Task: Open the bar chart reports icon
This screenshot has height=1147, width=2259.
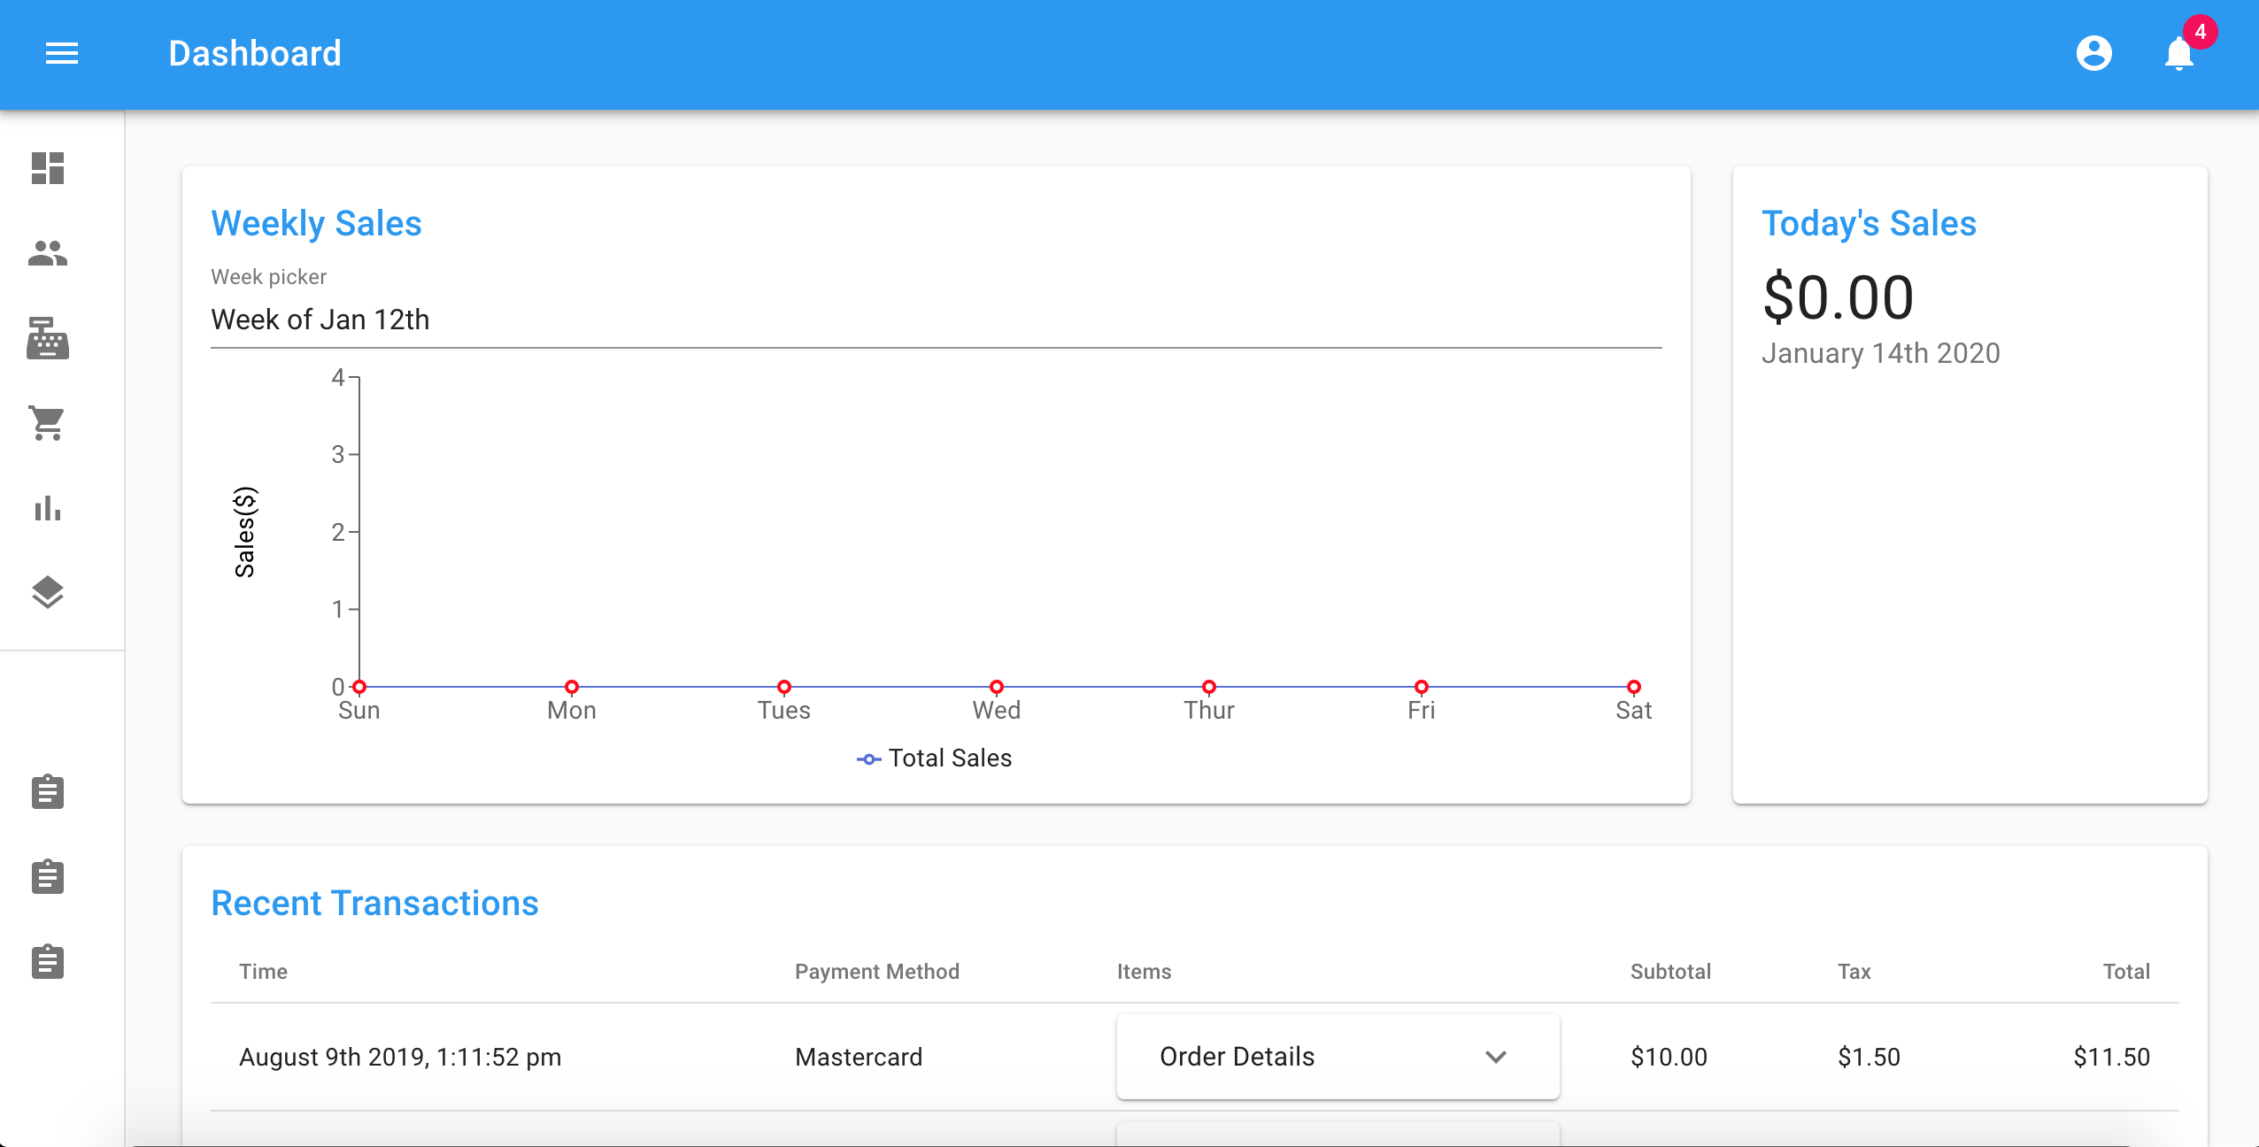Action: [x=48, y=508]
